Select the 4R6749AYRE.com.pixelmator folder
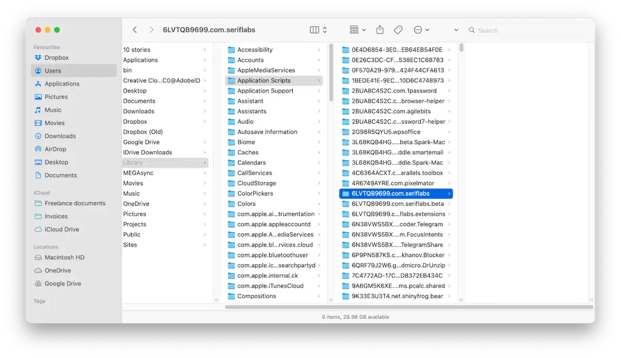The height and width of the screenshot is (358, 621). pos(396,183)
